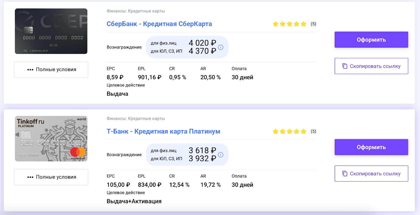This screenshot has width=420, height=215.
Task: Expand Полные условия for the Т-Банк card
Action: coord(51,177)
